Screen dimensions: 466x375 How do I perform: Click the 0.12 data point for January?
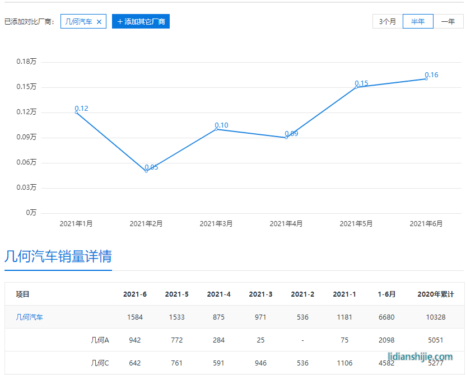pyautogui.click(x=76, y=111)
